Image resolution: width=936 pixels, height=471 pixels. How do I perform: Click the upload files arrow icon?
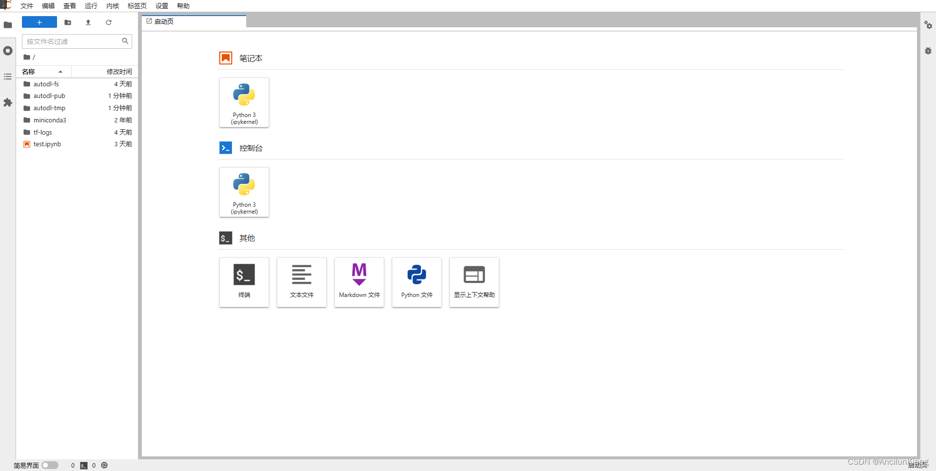click(x=88, y=22)
